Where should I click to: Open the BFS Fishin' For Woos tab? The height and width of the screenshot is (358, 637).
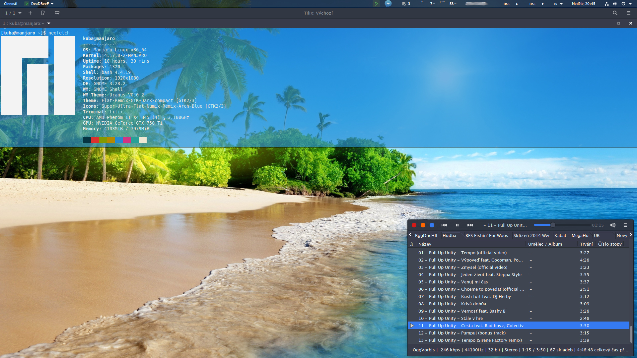pos(486,235)
